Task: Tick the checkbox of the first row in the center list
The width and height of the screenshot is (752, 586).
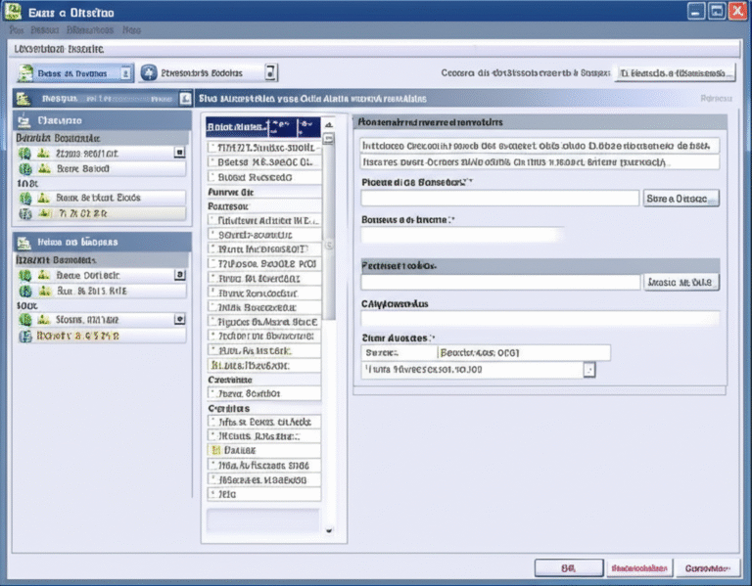Action: [x=212, y=147]
